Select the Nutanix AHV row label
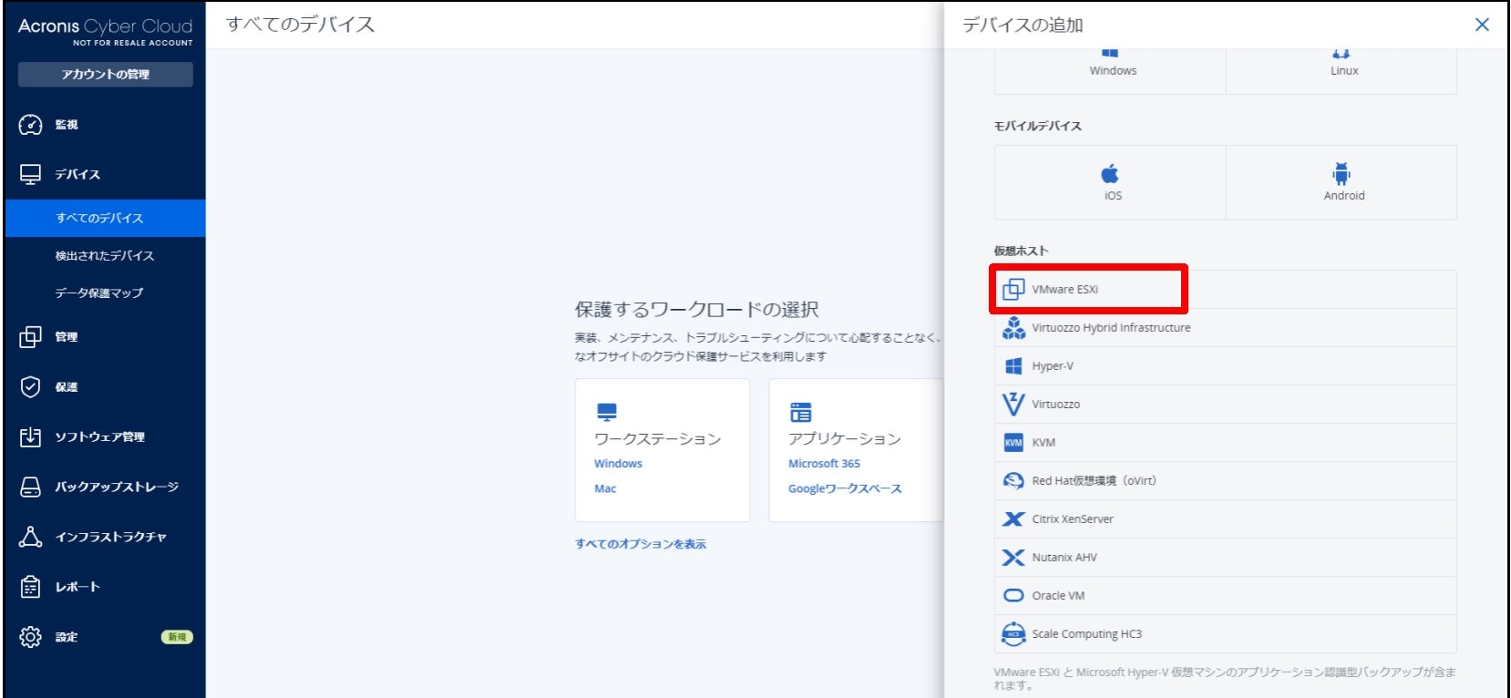Screen dimensions: 1511x698 1064,558
